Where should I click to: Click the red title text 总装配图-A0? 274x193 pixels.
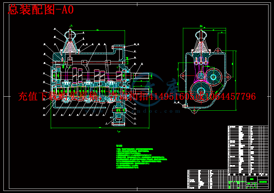click(x=41, y=10)
